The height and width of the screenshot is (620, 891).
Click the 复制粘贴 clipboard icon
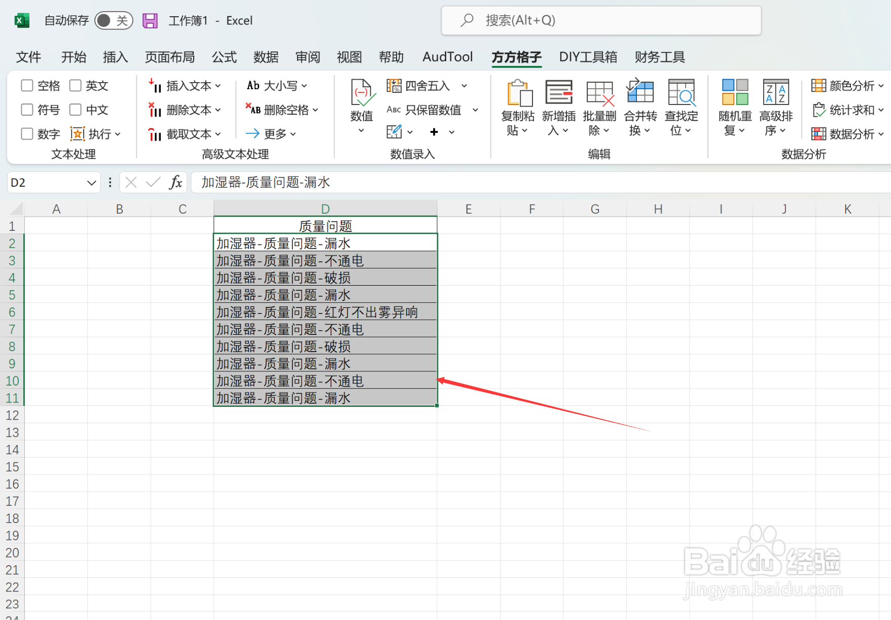point(519,93)
